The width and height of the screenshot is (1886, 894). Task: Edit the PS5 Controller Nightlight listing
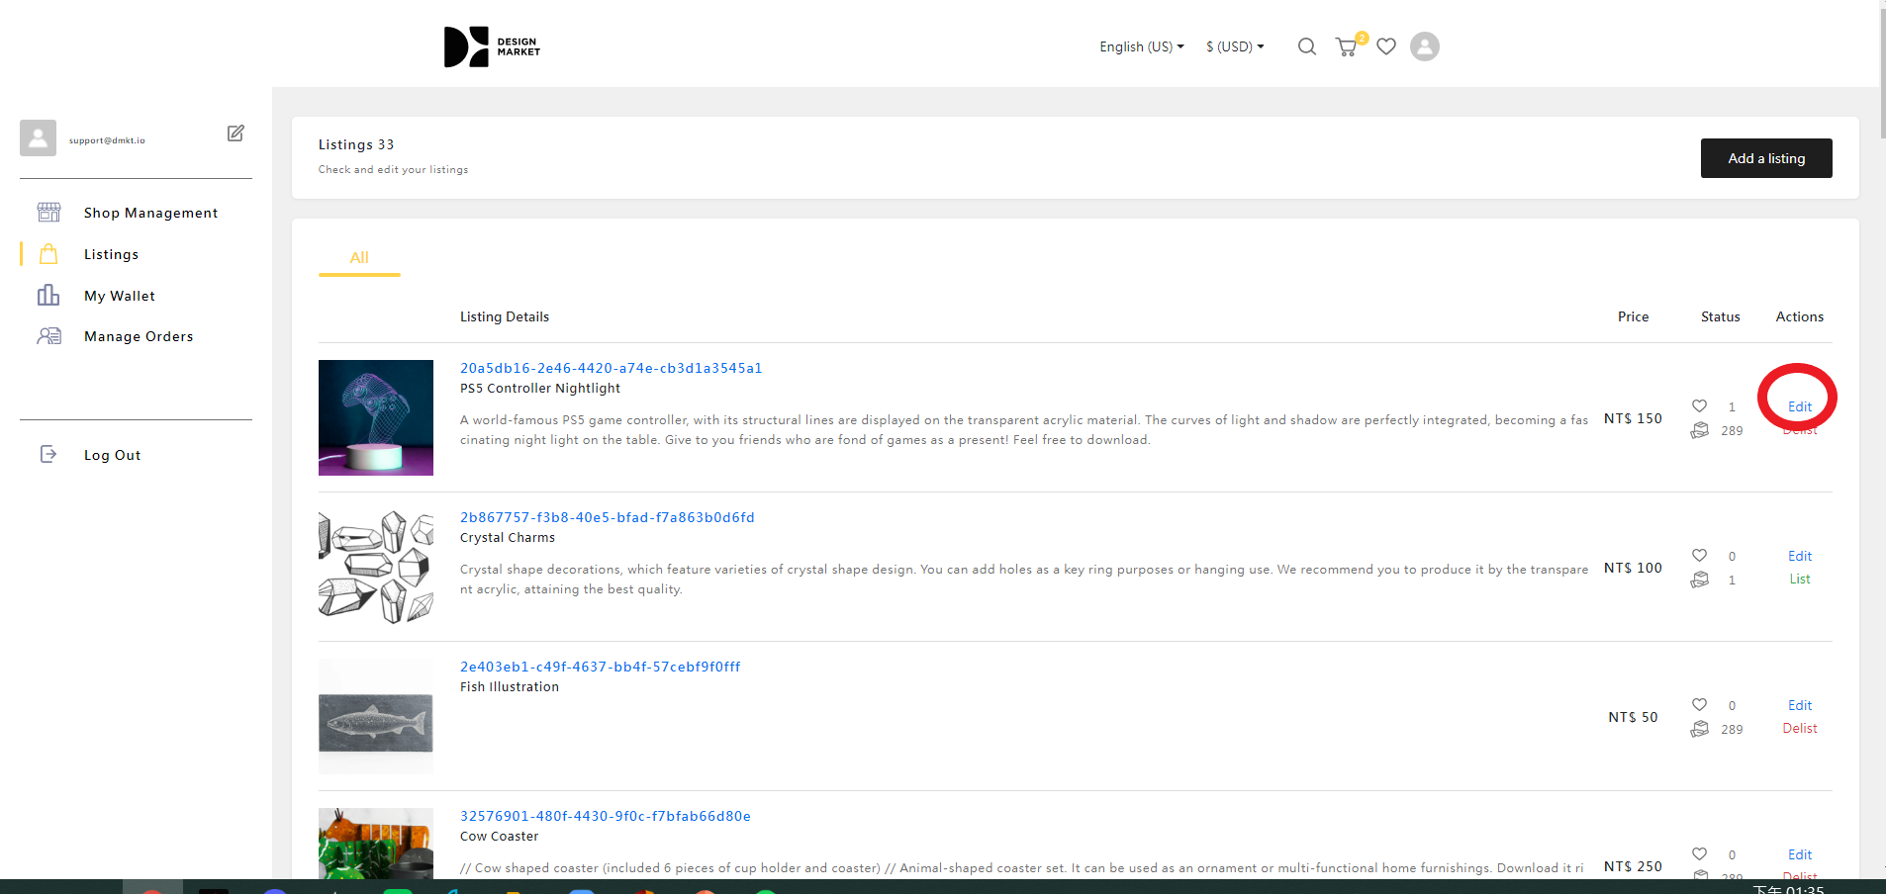point(1799,406)
